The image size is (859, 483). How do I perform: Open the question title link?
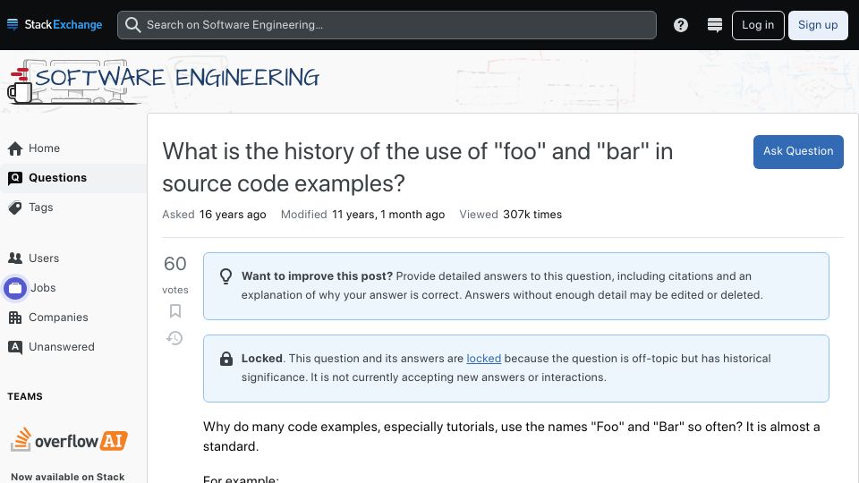418,167
